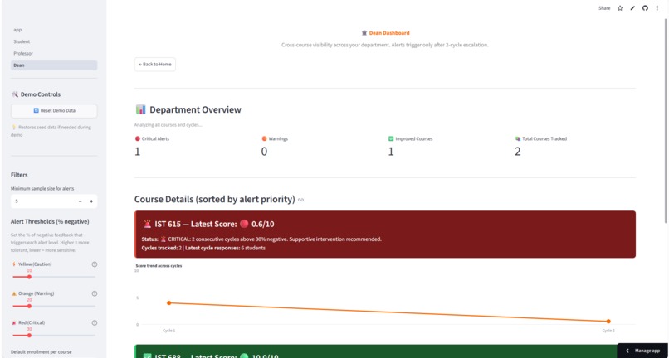This screenshot has width=669, height=358.
Task: Increase minimum sample size with plus
Action: pos(91,201)
